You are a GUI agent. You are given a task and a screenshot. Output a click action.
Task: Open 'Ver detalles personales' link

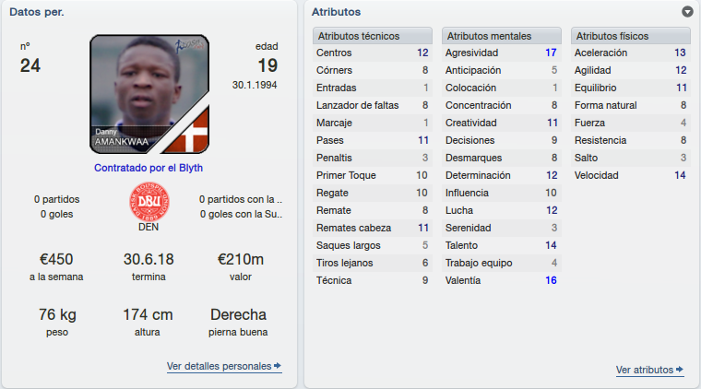(220, 366)
